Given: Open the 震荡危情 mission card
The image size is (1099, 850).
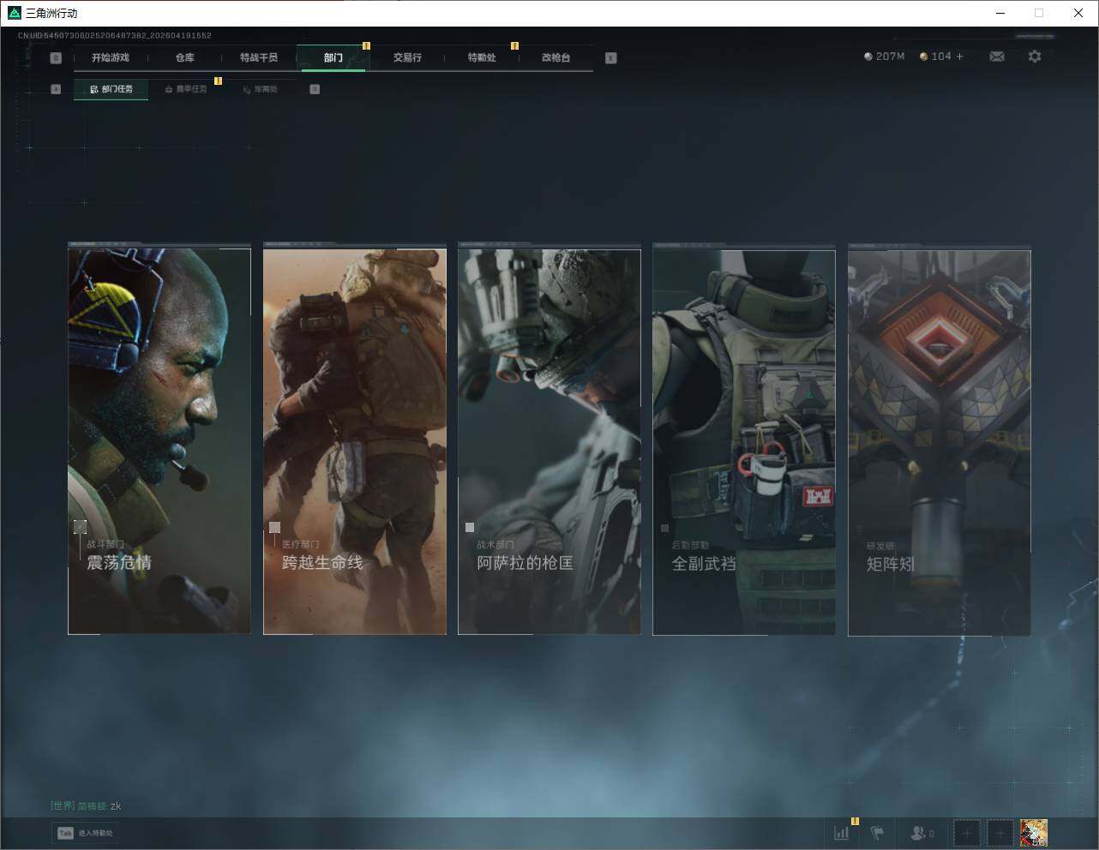Looking at the screenshot, I should (x=159, y=441).
